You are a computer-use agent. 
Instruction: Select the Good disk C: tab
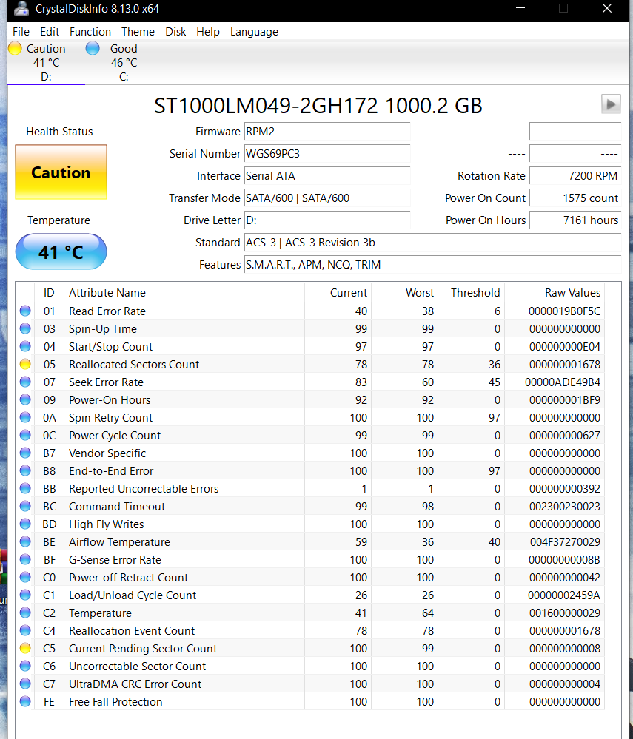[124, 62]
